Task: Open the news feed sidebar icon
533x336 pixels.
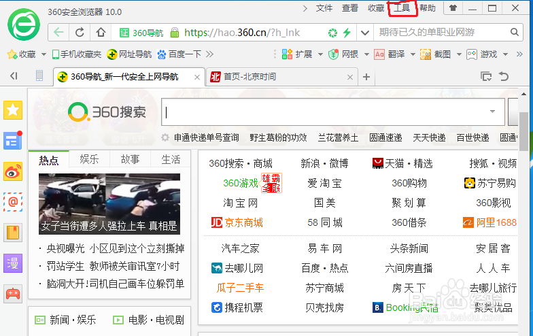Action: (x=13, y=140)
